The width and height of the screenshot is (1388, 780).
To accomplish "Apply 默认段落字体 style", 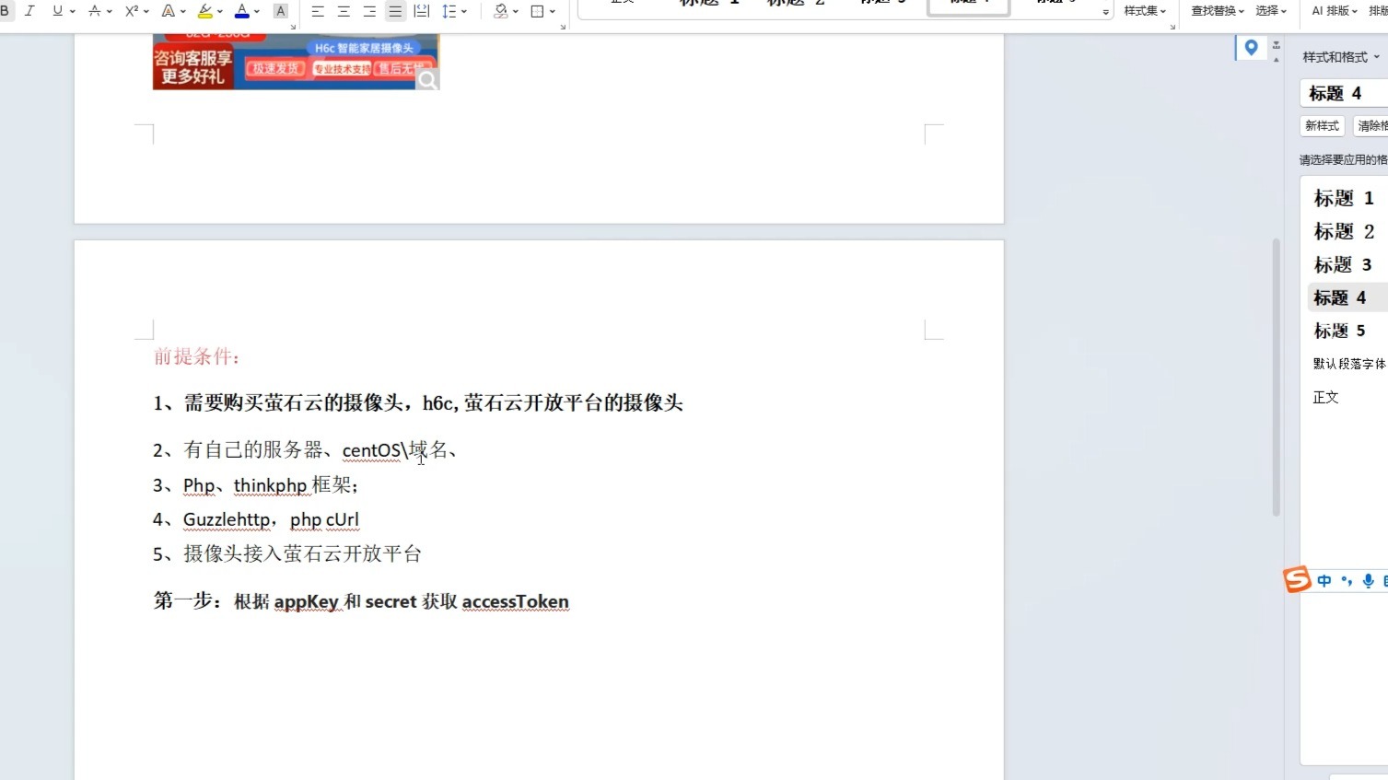I will [x=1348, y=364].
